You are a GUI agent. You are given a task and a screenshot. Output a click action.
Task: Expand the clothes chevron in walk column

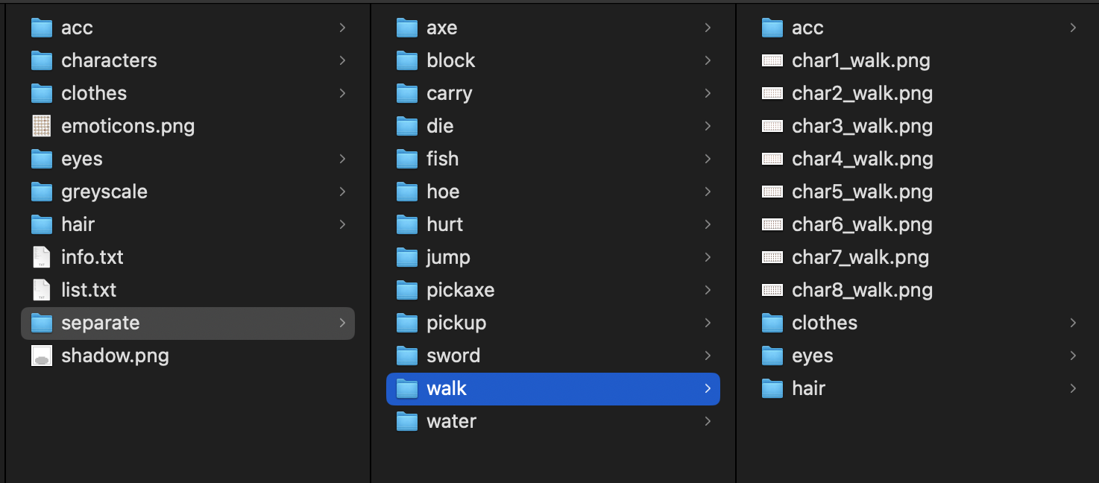(1073, 323)
